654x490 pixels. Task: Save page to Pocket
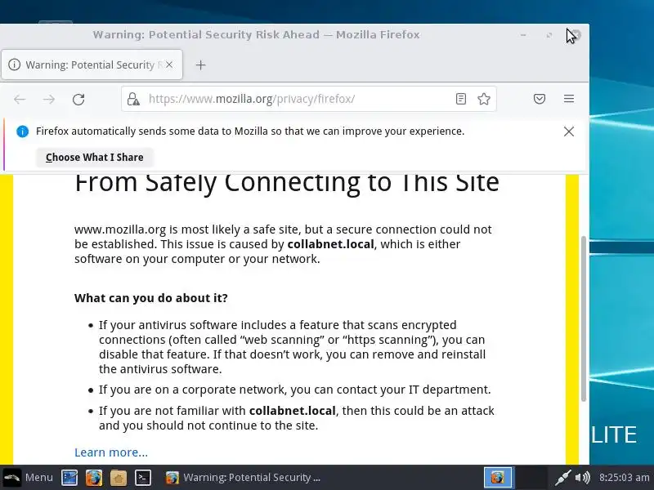pos(540,99)
